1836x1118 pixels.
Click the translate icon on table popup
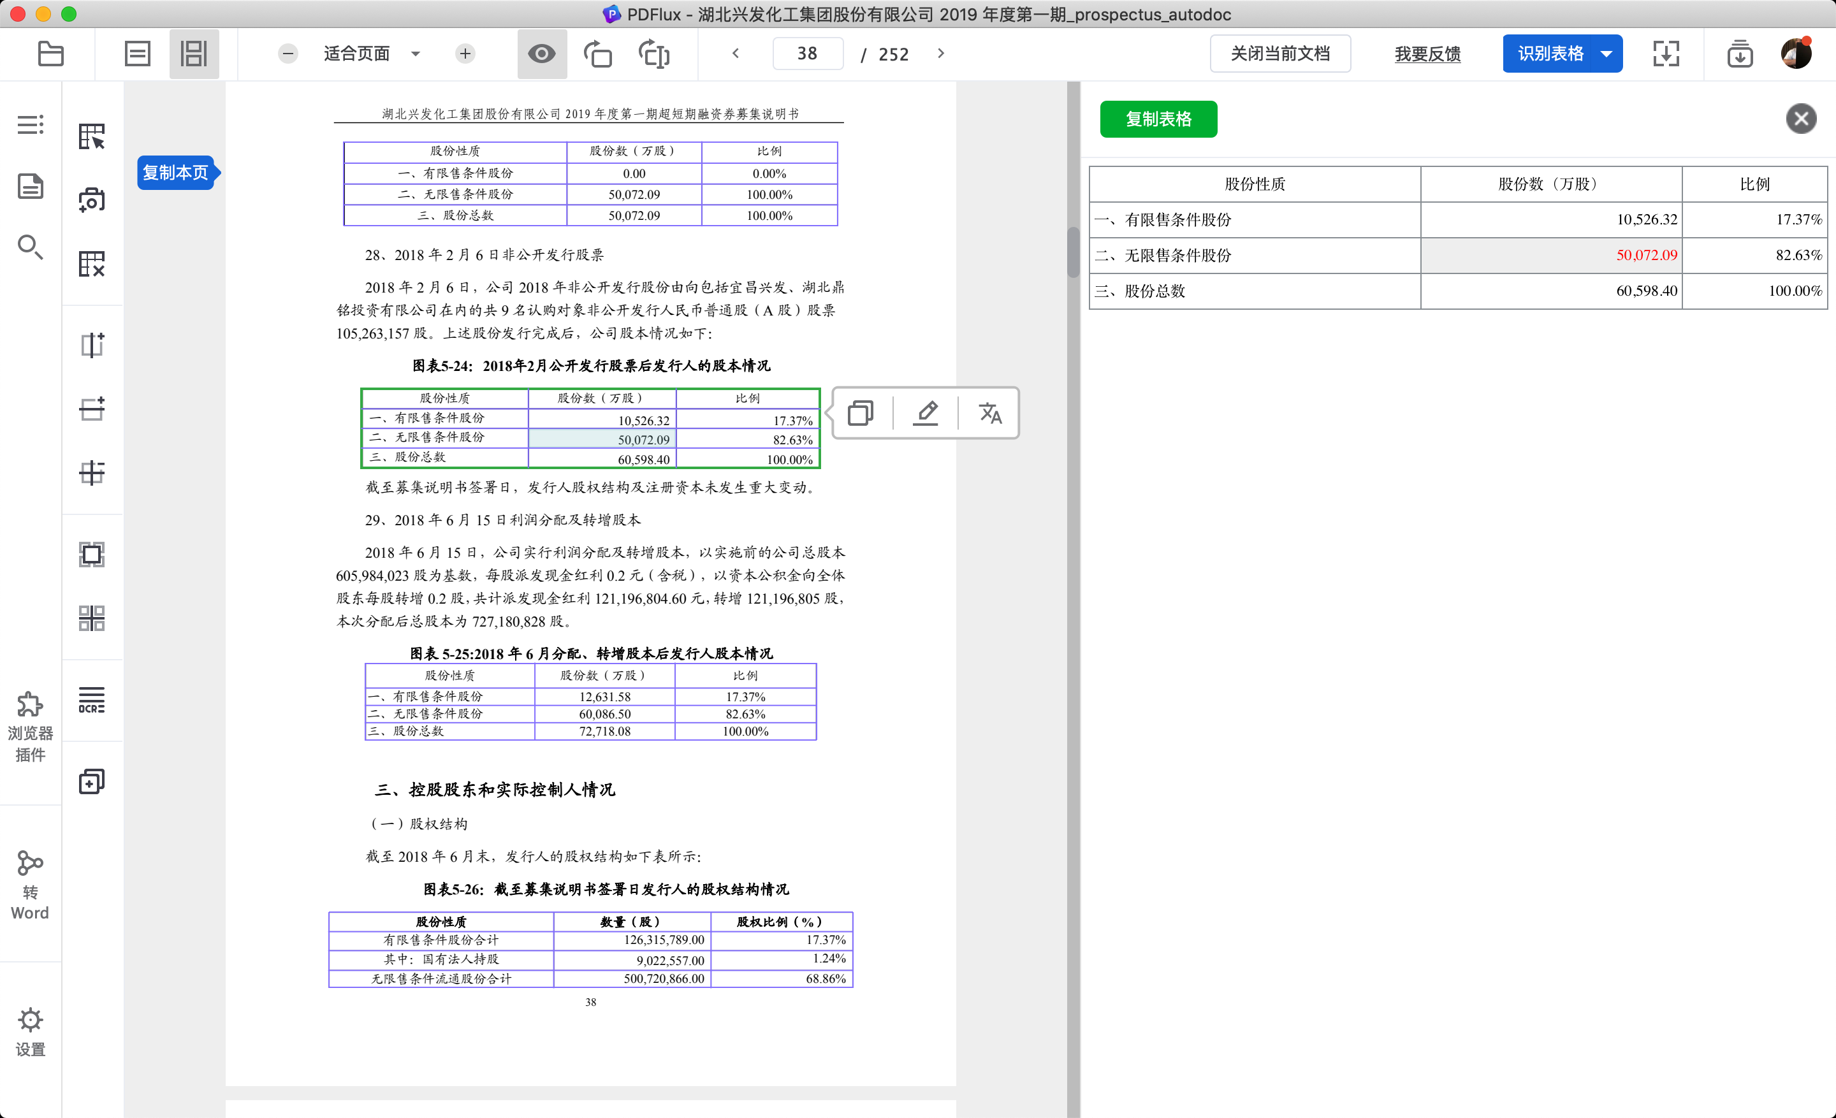989,412
